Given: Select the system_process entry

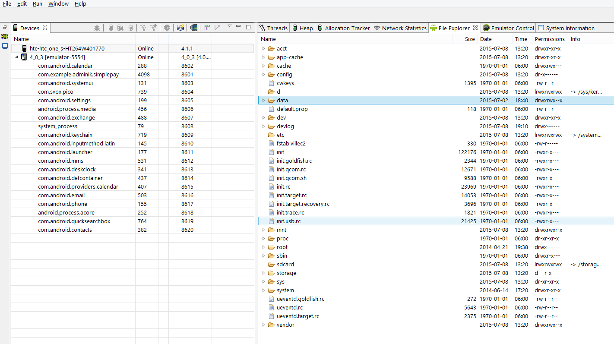Looking at the screenshot, I should coord(57,126).
